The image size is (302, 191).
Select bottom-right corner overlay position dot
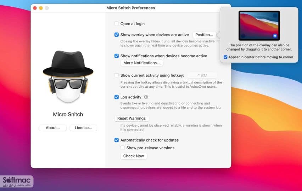coord(275,36)
